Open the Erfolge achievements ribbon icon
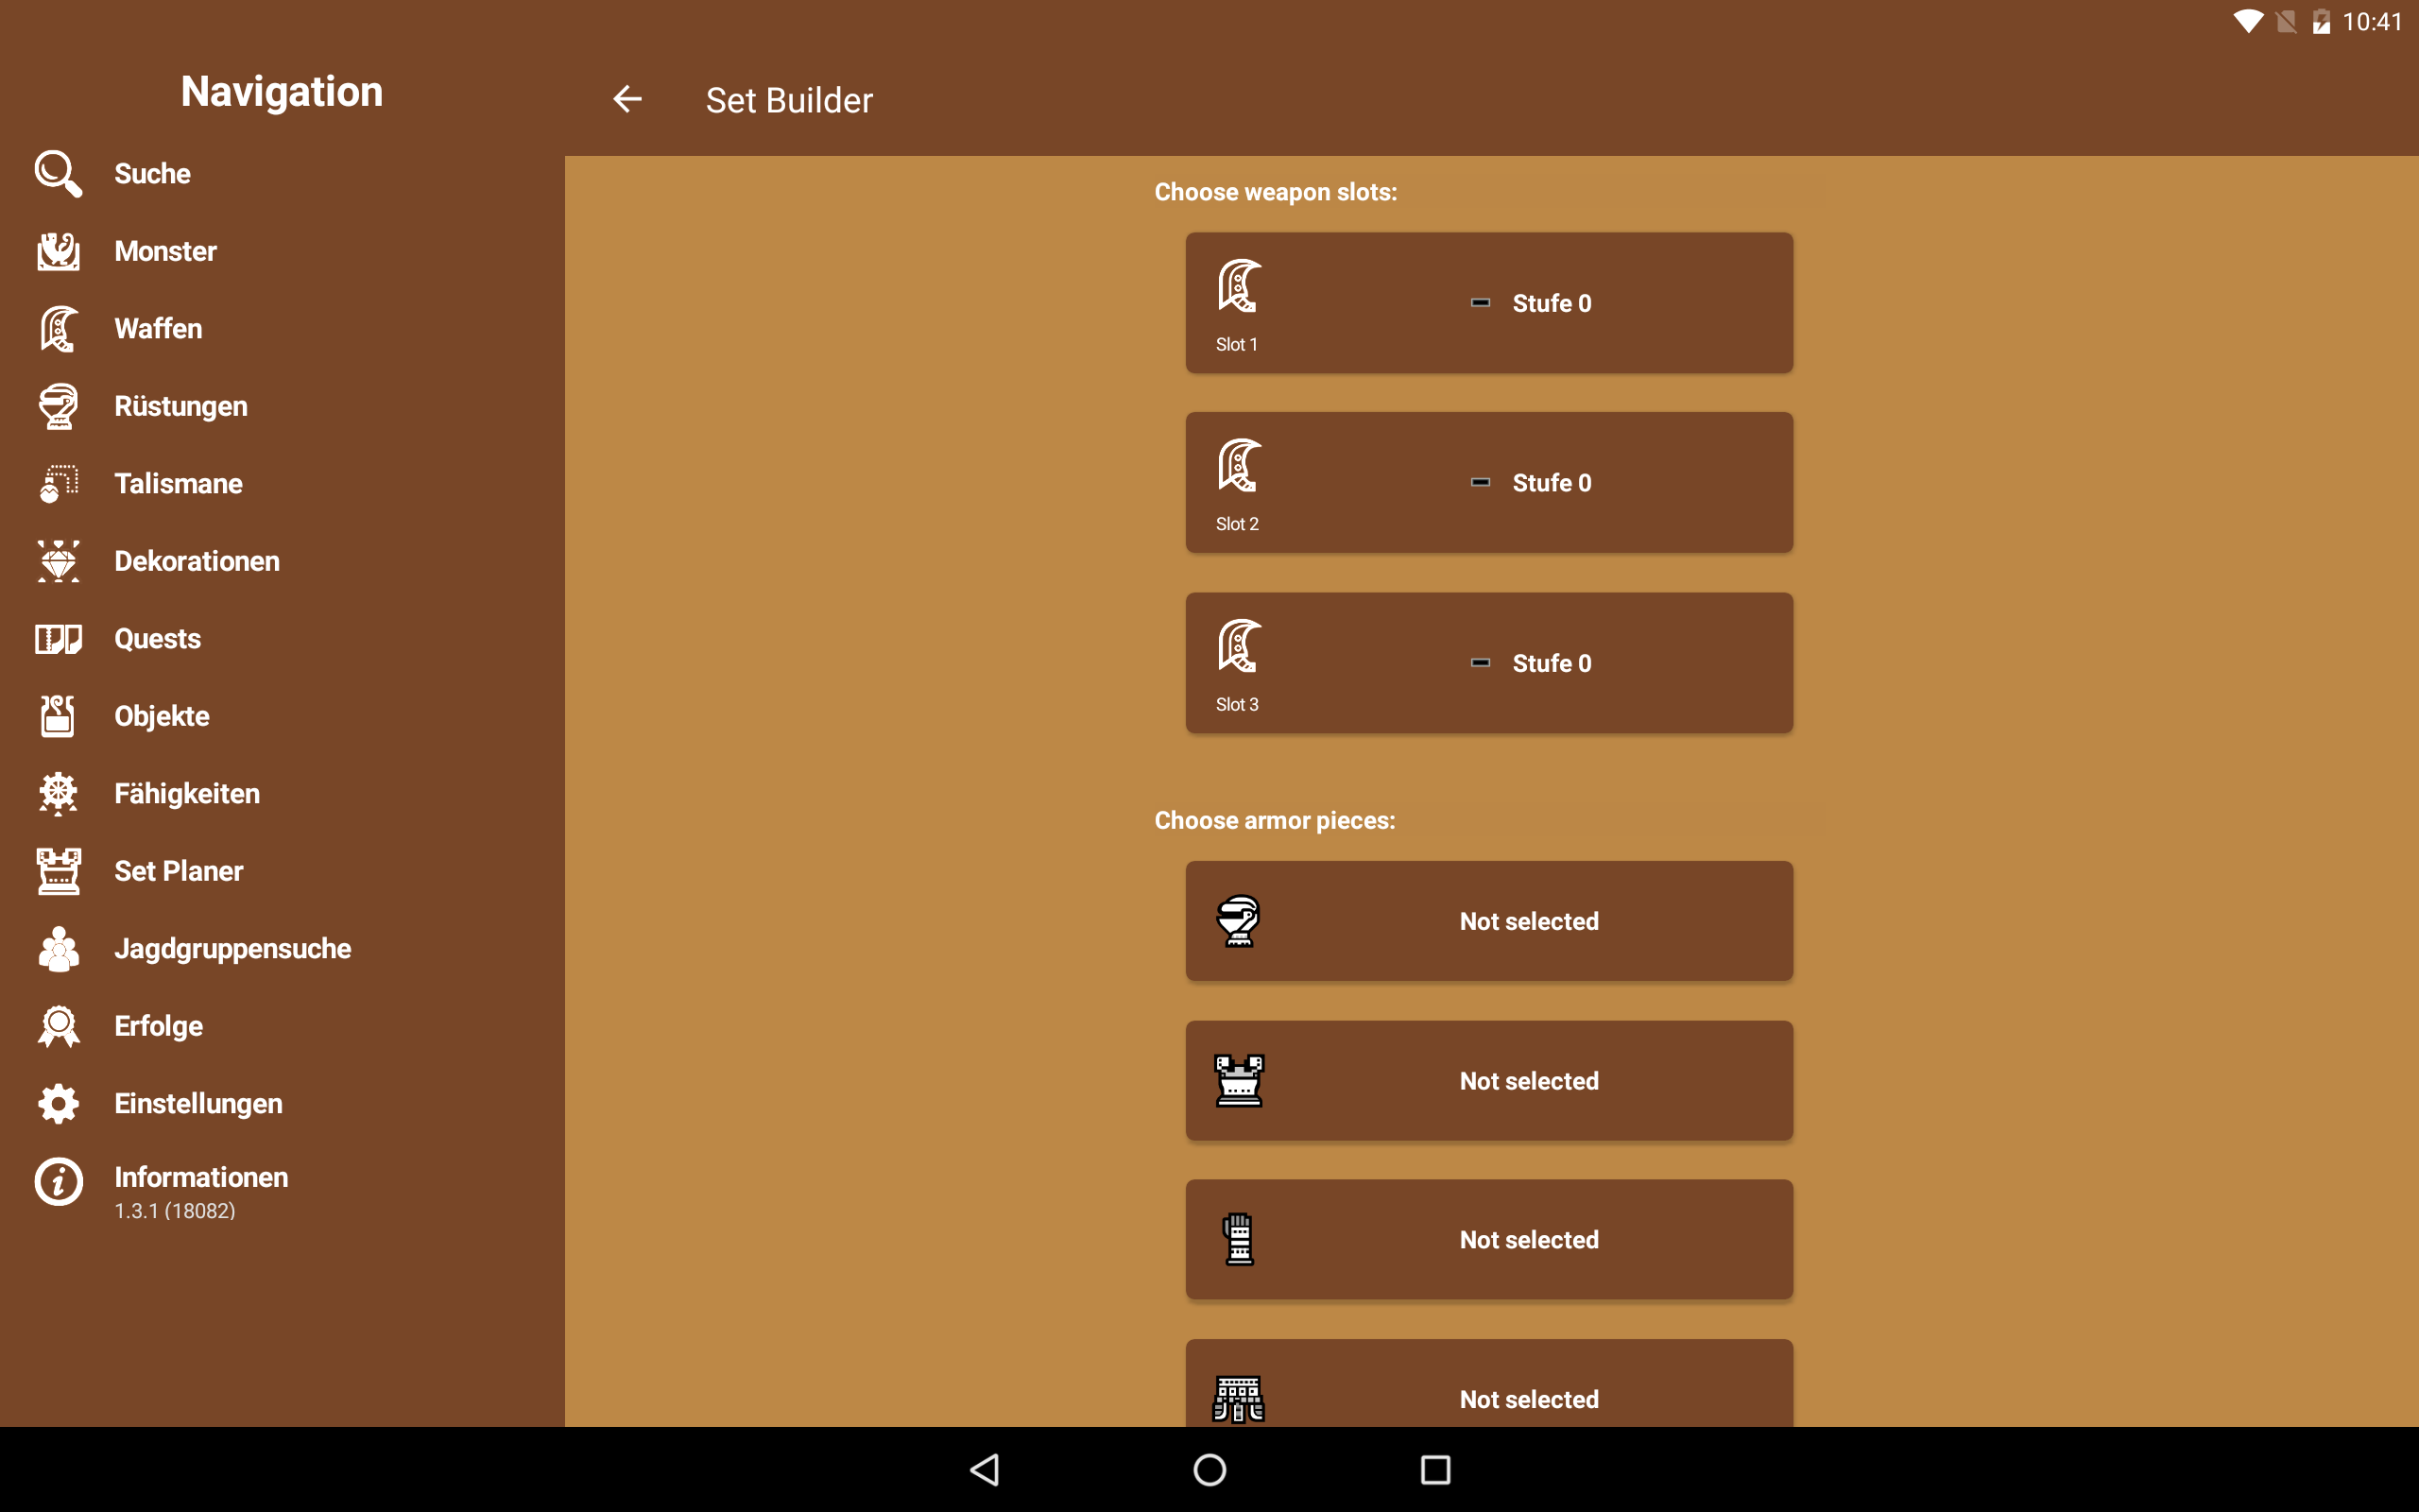Viewport: 2419px width, 1512px height. click(x=58, y=1026)
